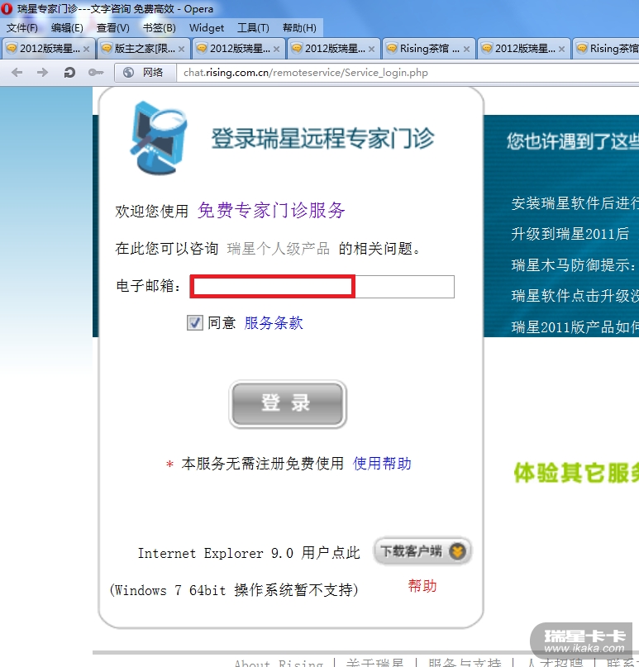Close the 版主之家 tab
639x667 pixels.
pos(181,49)
